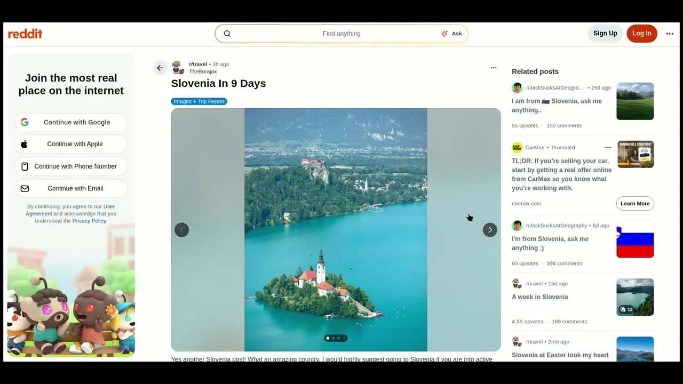Continue with Google sign-in
Screen dimensions: 683x384
71,122
